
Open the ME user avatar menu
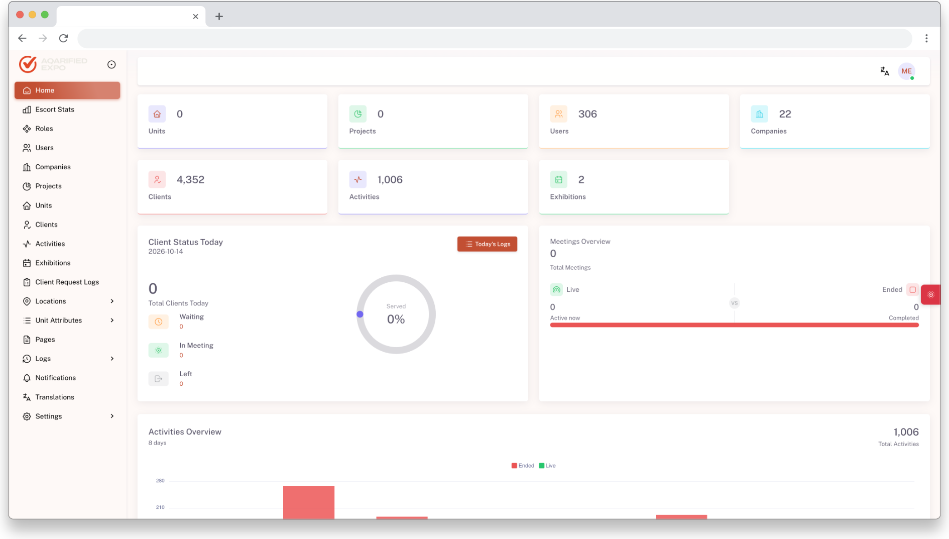[906, 71]
